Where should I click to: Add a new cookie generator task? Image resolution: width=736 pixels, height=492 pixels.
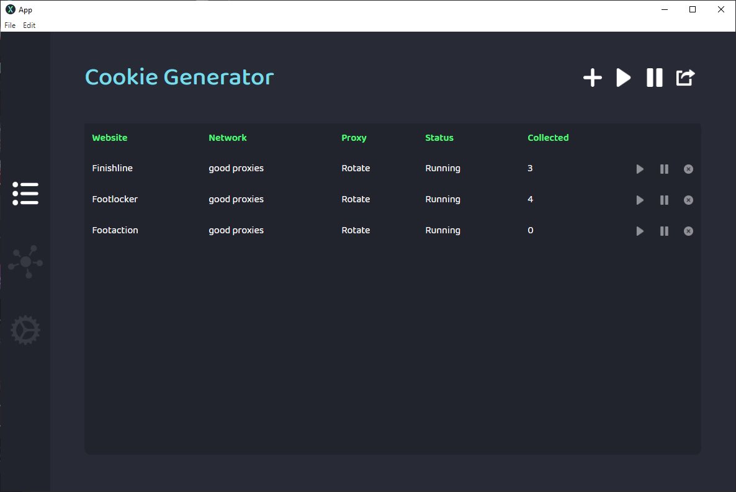click(x=593, y=78)
